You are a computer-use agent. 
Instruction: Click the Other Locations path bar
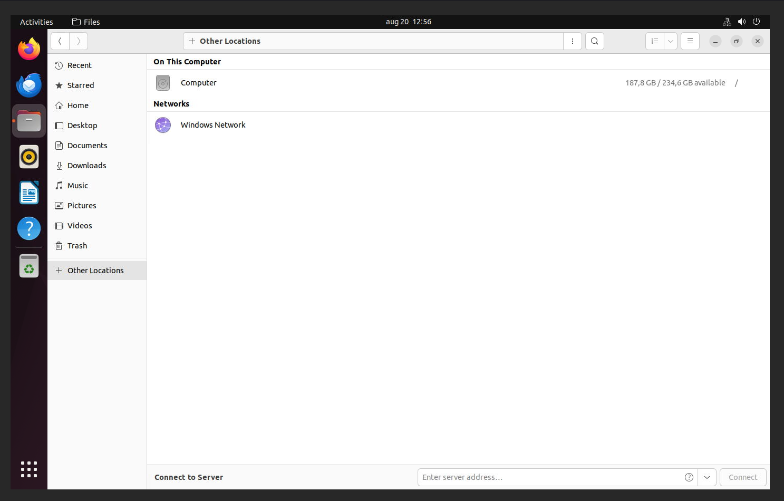pyautogui.click(x=373, y=41)
